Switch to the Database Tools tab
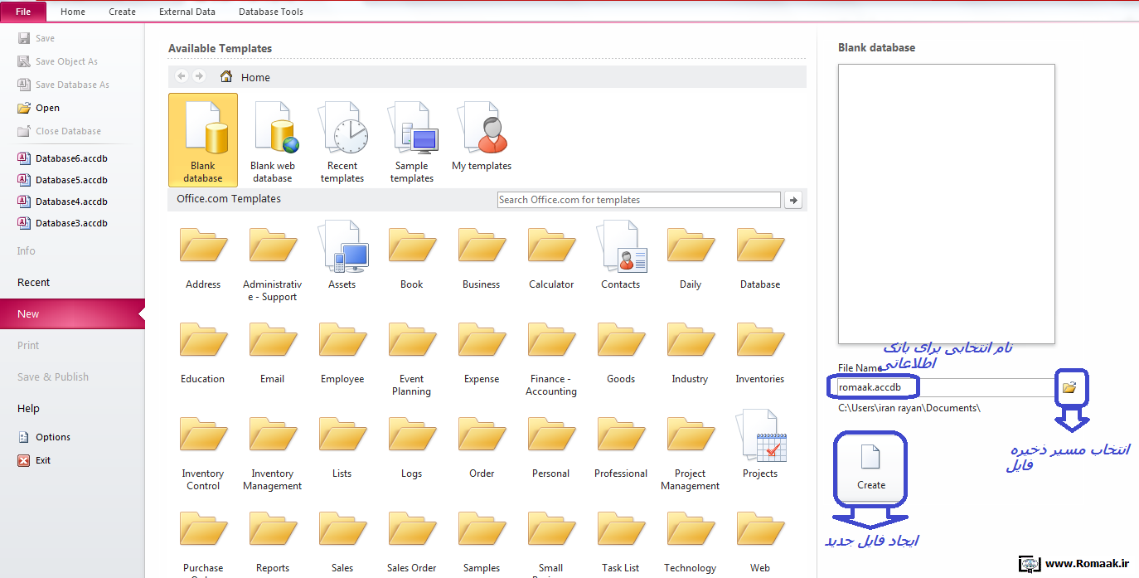Image resolution: width=1139 pixels, height=578 pixels. click(x=271, y=12)
